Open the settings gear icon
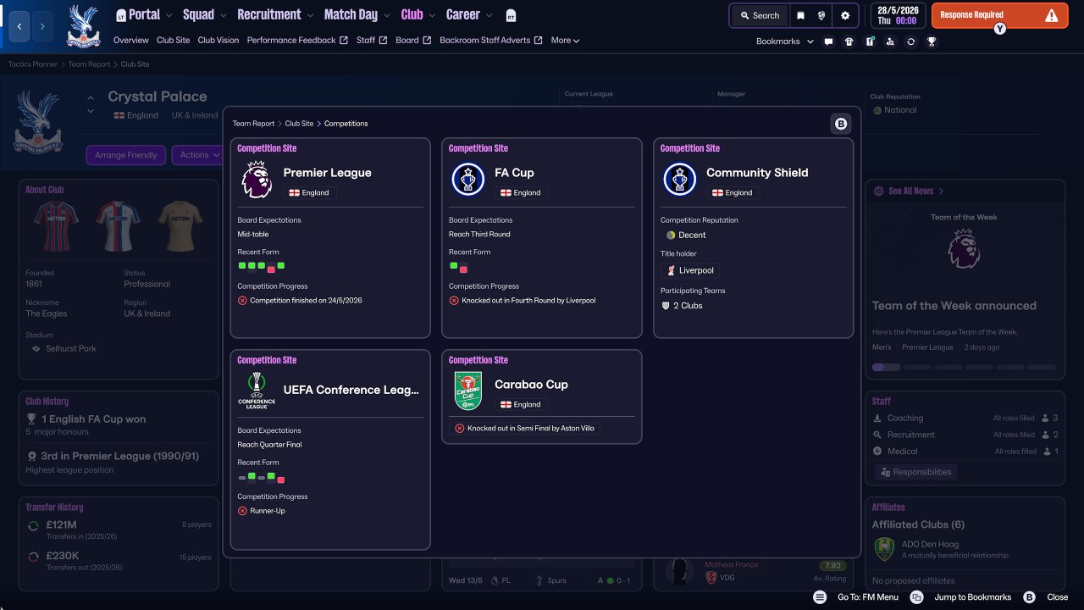1084x610 pixels. [x=845, y=15]
